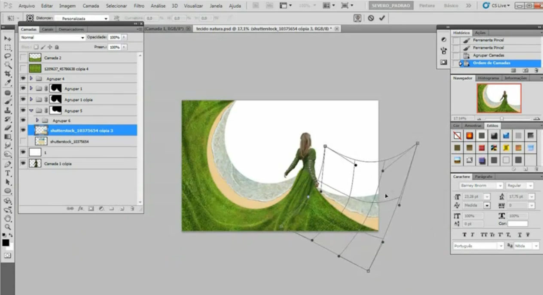
Task: Click the Character text color swatch
Action: [518, 224]
